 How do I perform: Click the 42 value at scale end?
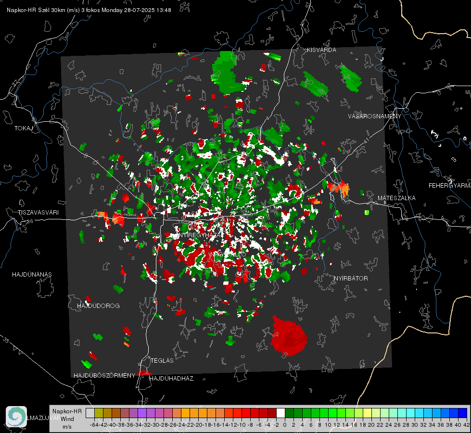click(467, 425)
